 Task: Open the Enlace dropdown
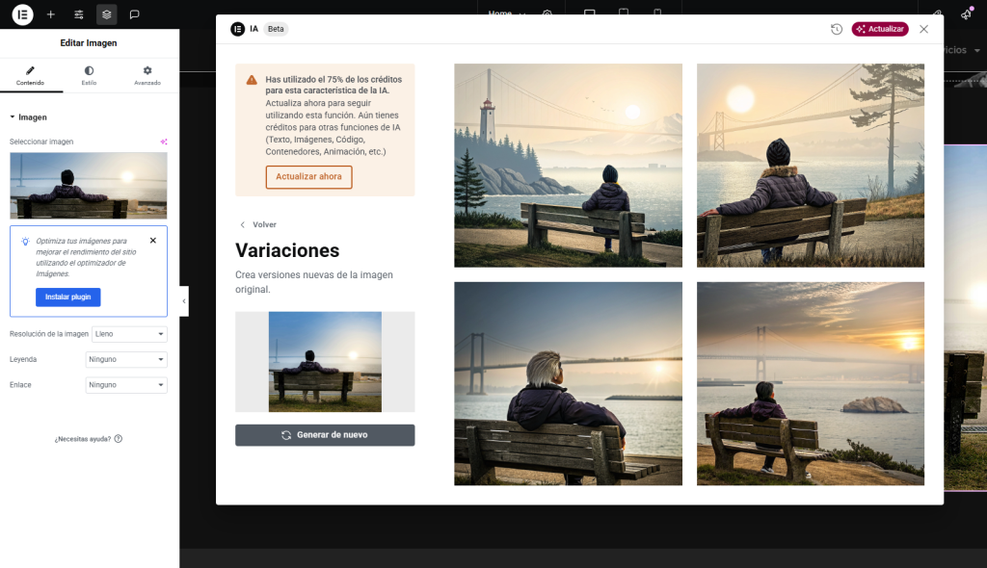126,385
